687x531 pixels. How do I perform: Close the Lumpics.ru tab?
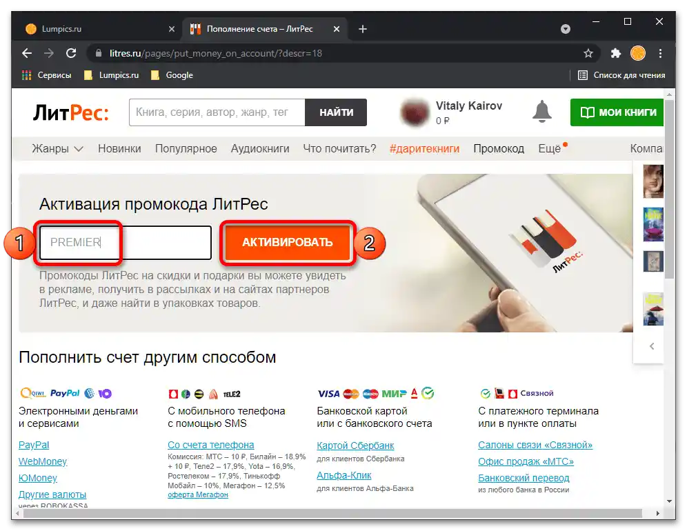point(172,29)
